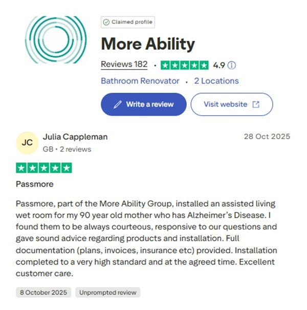Click the pencil icon in Write a review
The image size is (307, 310).
pyautogui.click(x=118, y=105)
